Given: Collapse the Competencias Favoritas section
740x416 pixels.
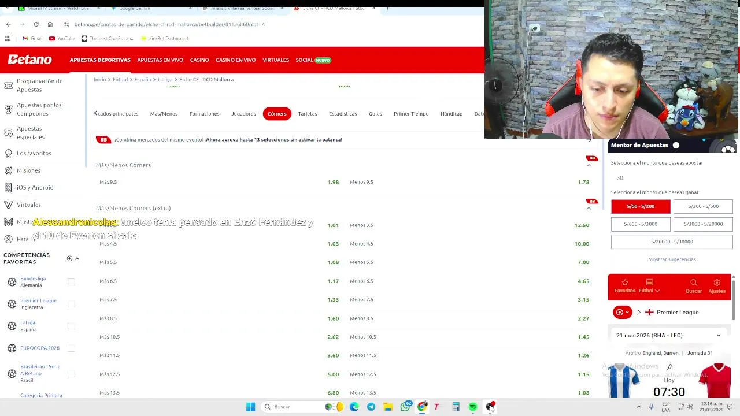Looking at the screenshot, I should click(x=77, y=258).
